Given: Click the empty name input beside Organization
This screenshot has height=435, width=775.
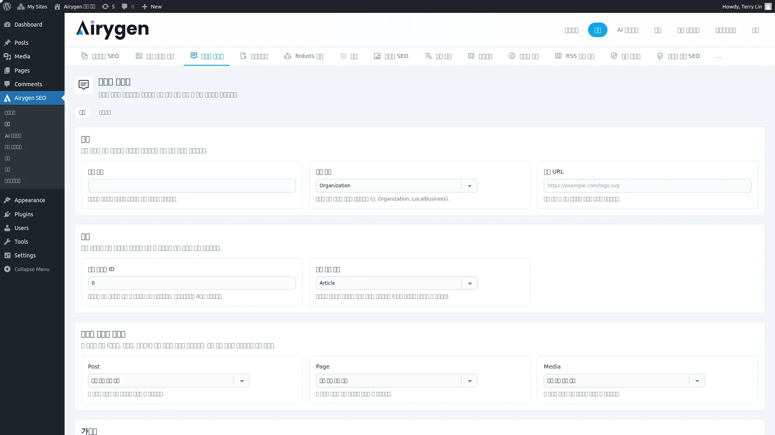Looking at the screenshot, I should pyautogui.click(x=192, y=186).
